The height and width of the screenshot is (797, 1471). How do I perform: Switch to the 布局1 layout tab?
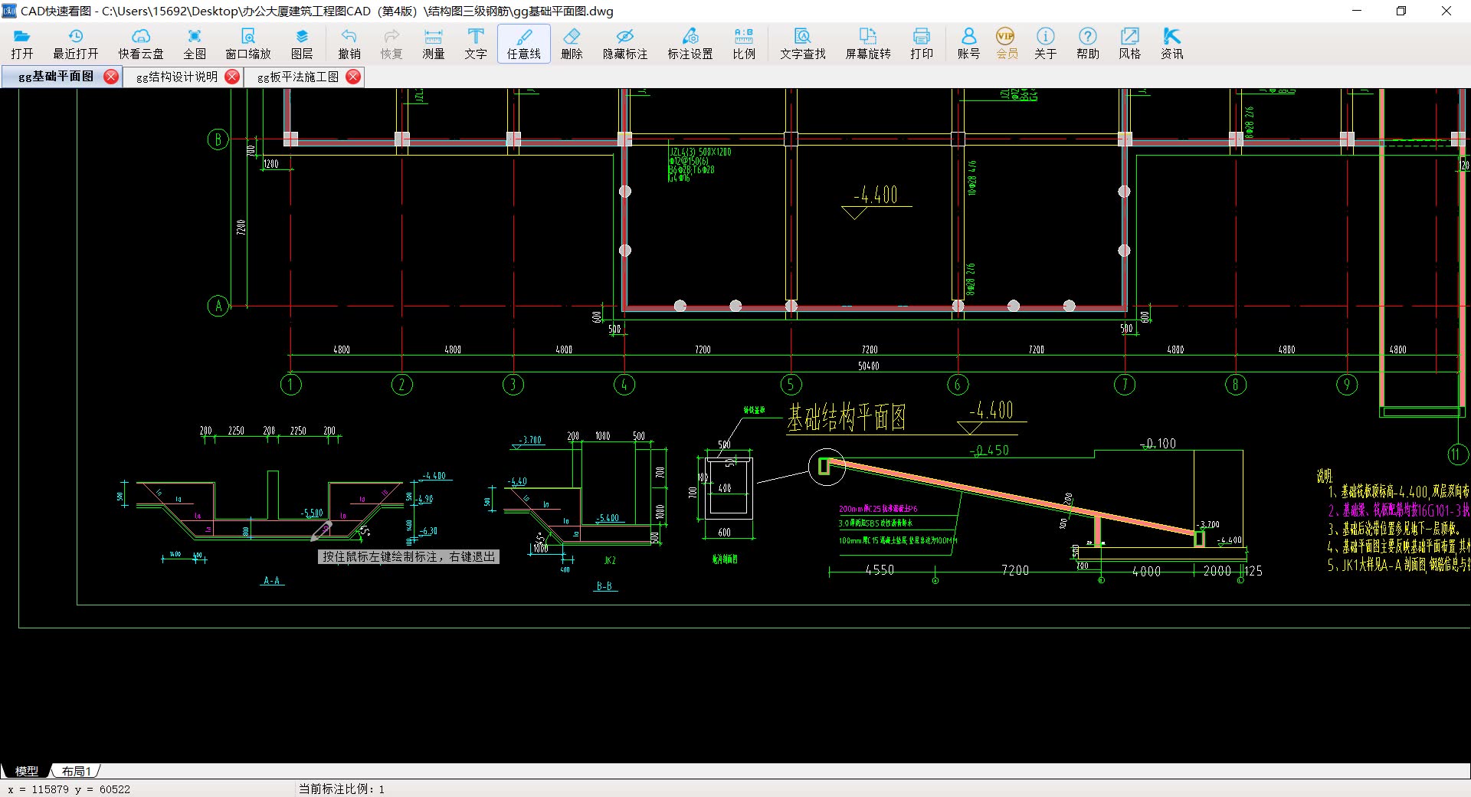pos(76,771)
